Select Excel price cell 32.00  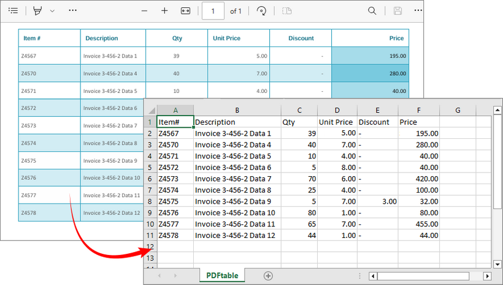[418, 201]
